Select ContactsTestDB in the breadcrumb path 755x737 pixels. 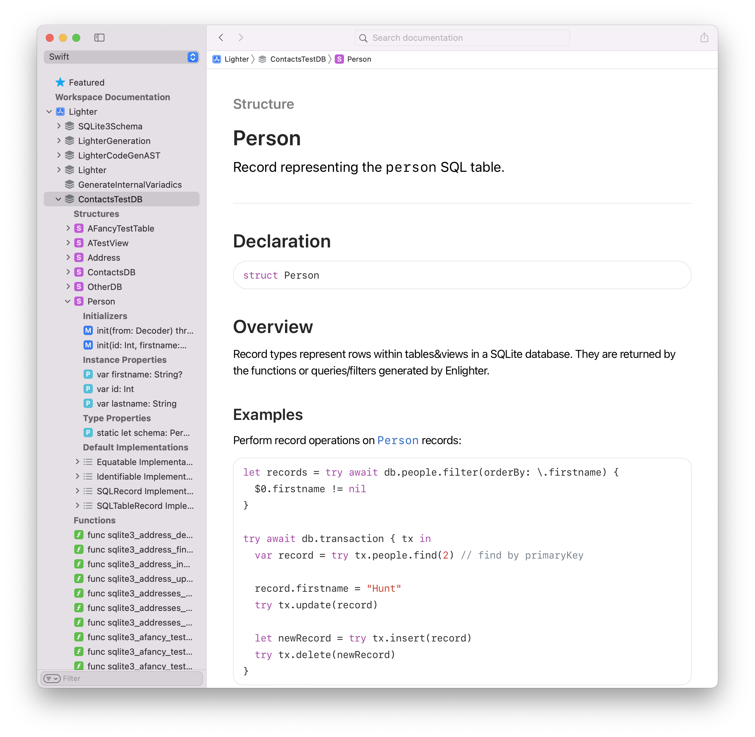pos(297,59)
